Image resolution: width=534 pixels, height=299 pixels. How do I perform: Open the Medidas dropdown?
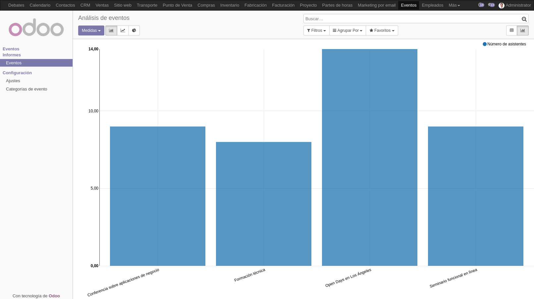(91, 30)
